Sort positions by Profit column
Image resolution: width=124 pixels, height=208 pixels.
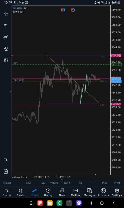click(117, 183)
